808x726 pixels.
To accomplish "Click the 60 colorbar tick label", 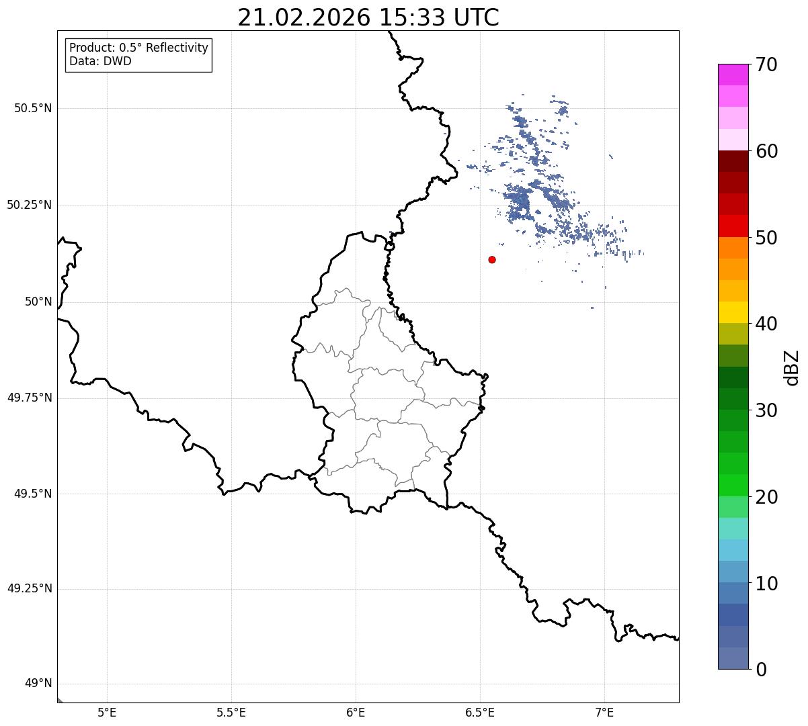I will point(766,151).
